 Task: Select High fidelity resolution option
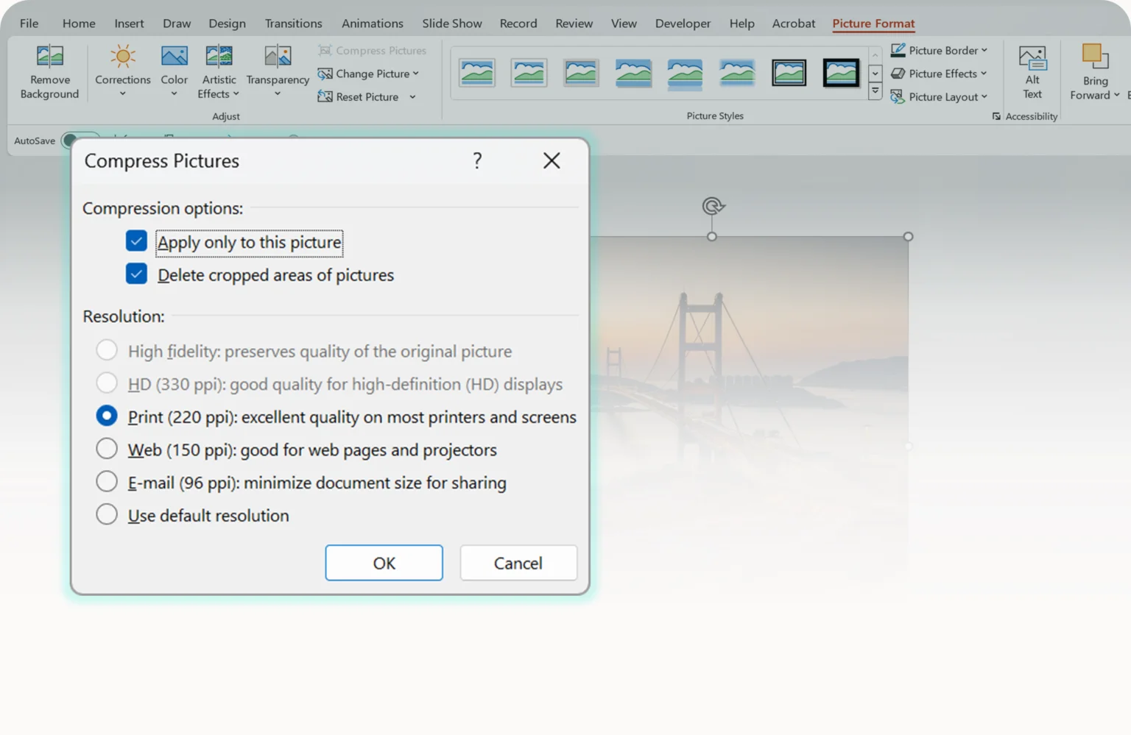point(107,350)
